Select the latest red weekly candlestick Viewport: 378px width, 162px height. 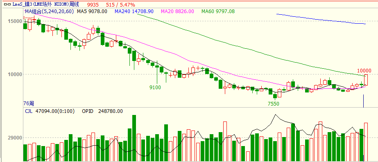click(366, 80)
